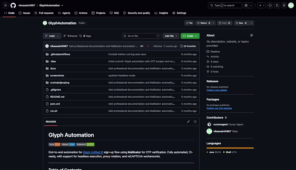
Task: Follow the Glyph Unified ID link
Action: tap(93, 152)
